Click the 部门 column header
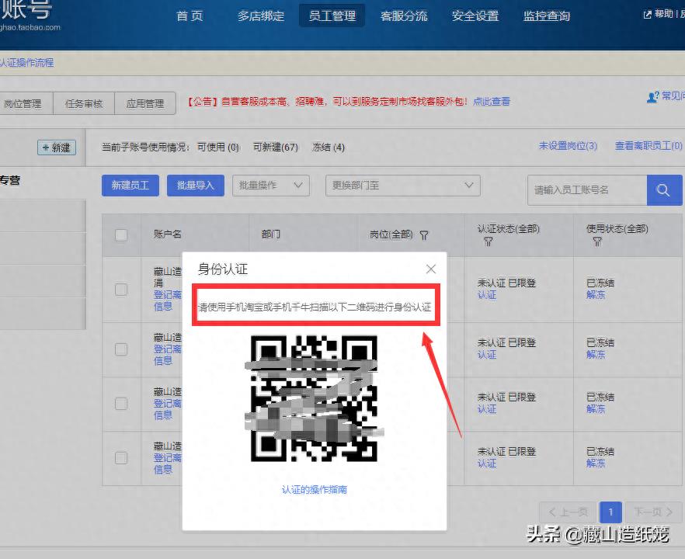Viewport: 685px width, 559px height. coord(271,234)
